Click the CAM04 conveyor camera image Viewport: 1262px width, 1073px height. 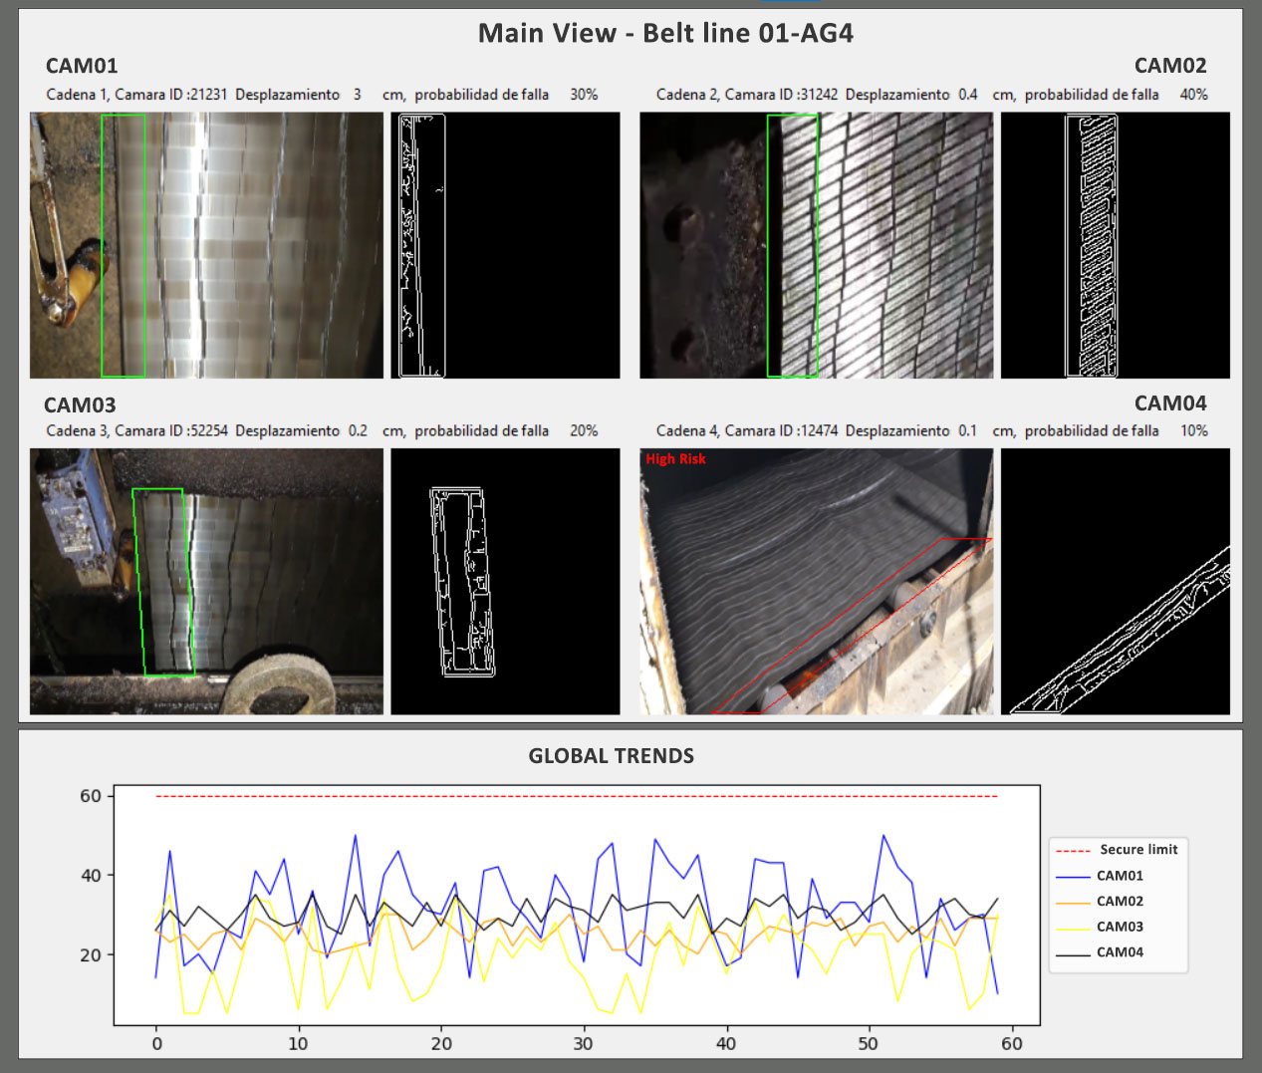tap(816, 581)
